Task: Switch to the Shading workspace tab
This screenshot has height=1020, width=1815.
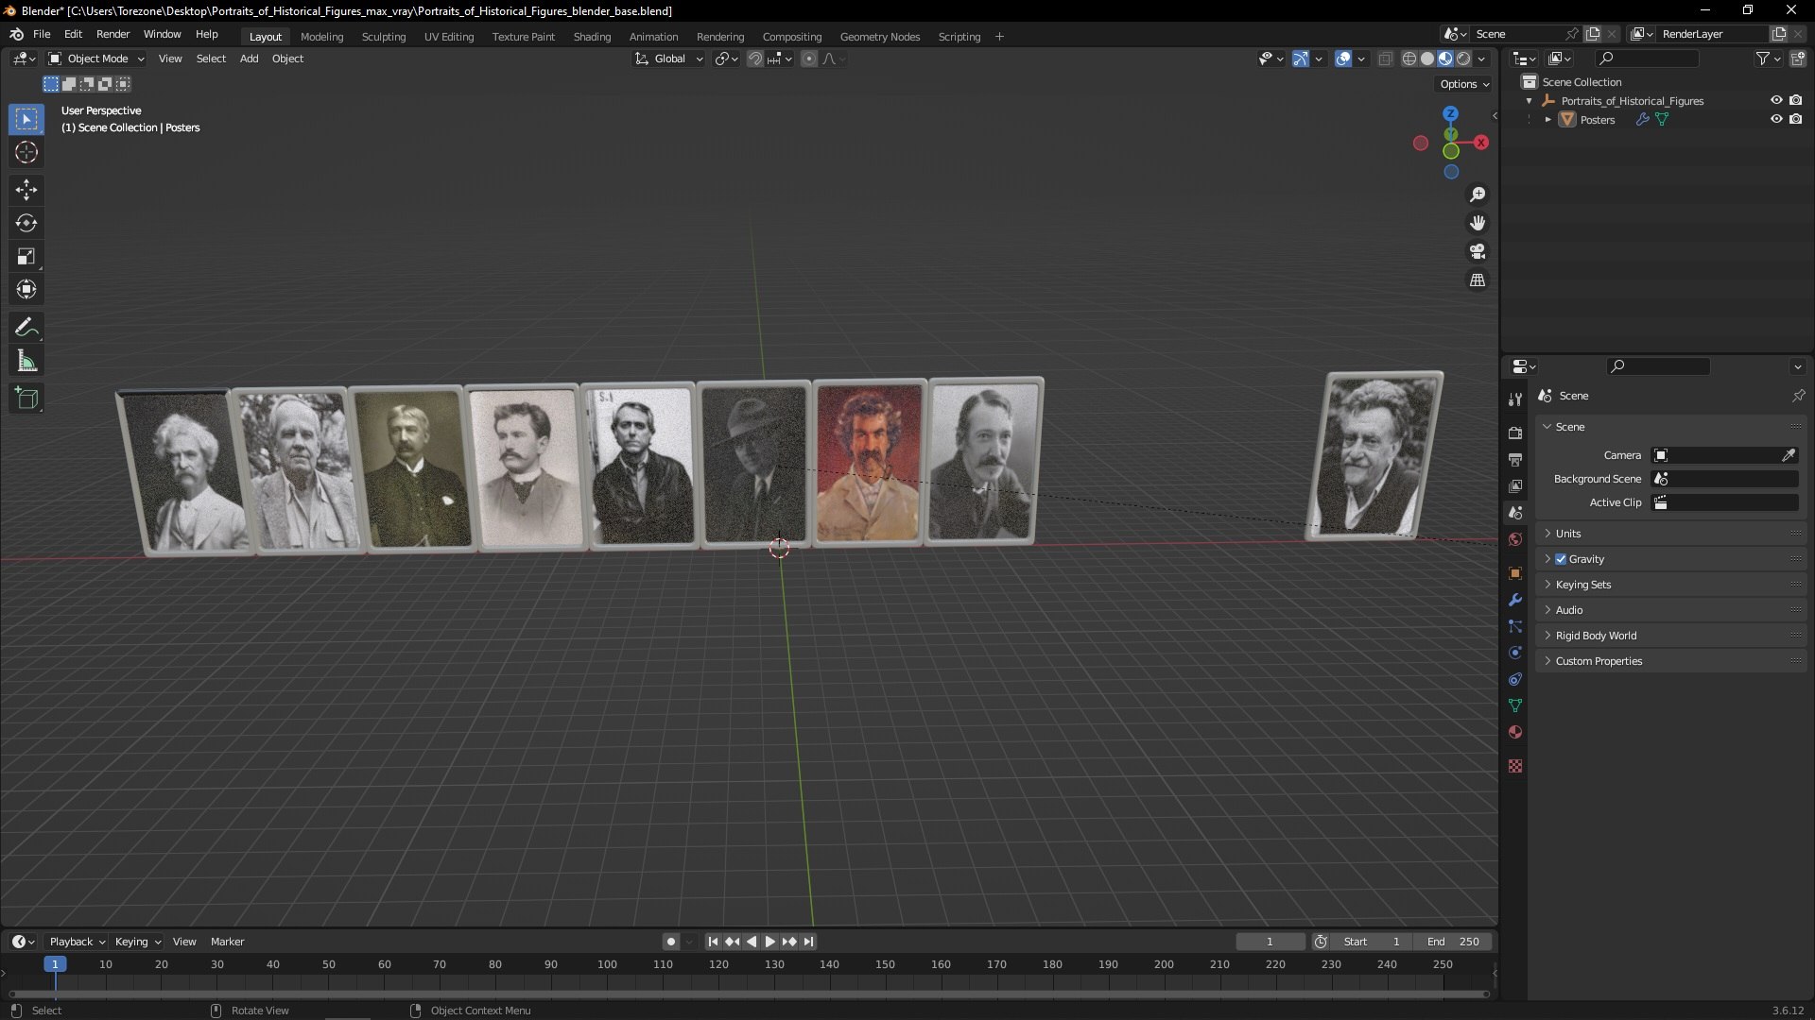Action: pyautogui.click(x=592, y=37)
